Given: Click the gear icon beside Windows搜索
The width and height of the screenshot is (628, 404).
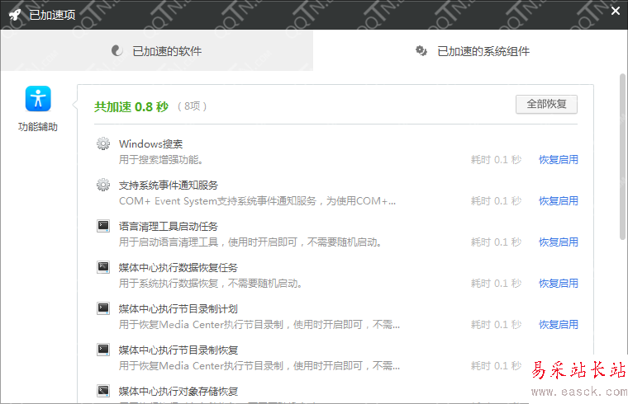Looking at the screenshot, I should (x=103, y=143).
